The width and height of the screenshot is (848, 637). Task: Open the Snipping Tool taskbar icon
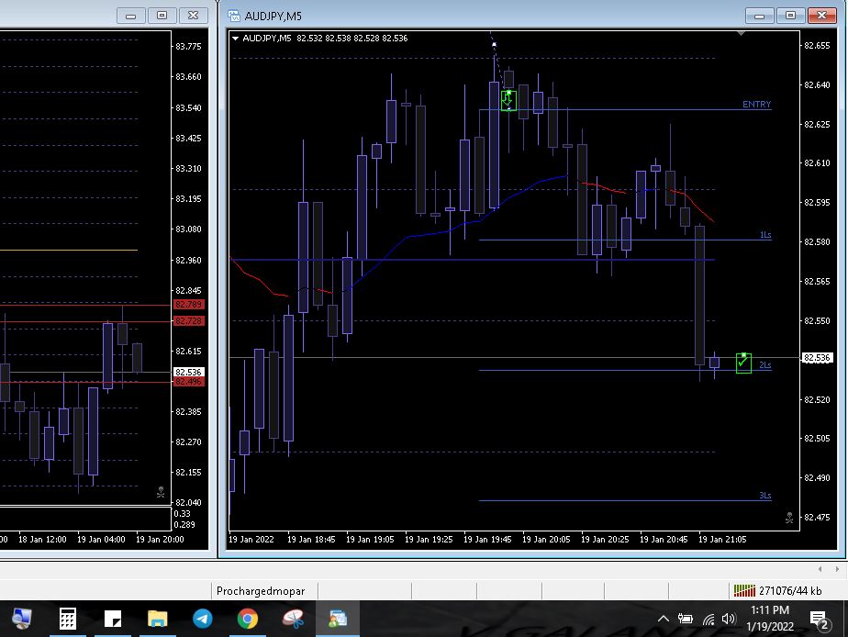coord(292,619)
